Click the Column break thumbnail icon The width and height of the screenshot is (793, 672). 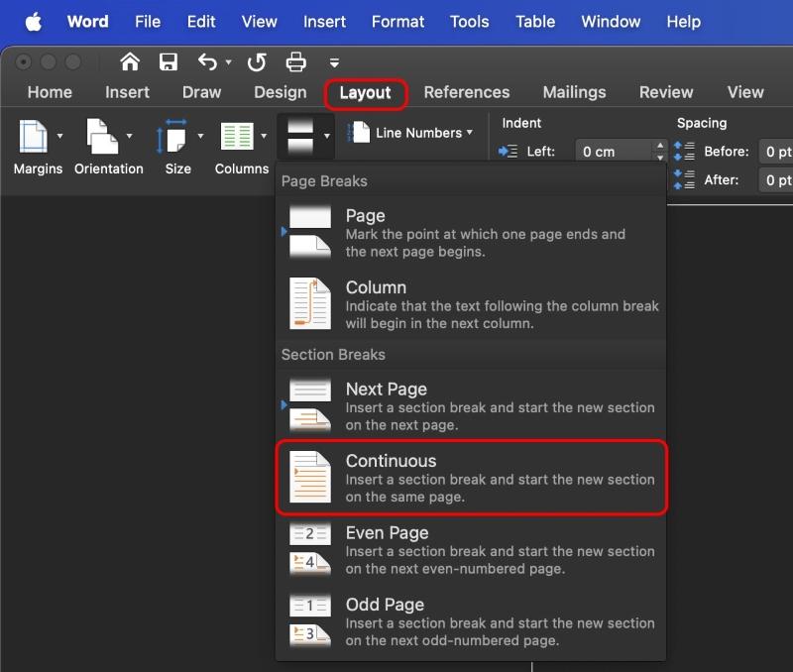click(x=310, y=303)
